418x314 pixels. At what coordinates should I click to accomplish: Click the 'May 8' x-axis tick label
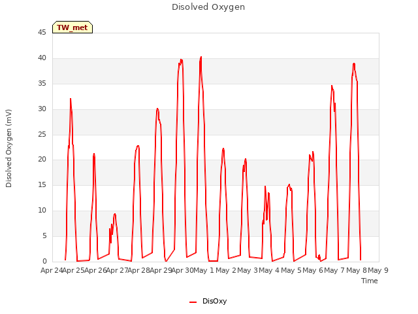357,270
